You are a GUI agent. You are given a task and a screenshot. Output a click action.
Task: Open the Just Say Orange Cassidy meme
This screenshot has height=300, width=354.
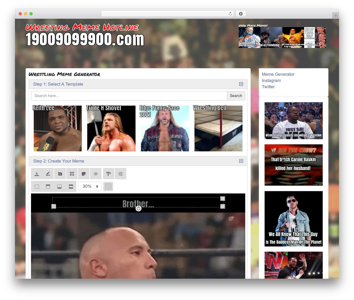pyautogui.click(x=293, y=121)
